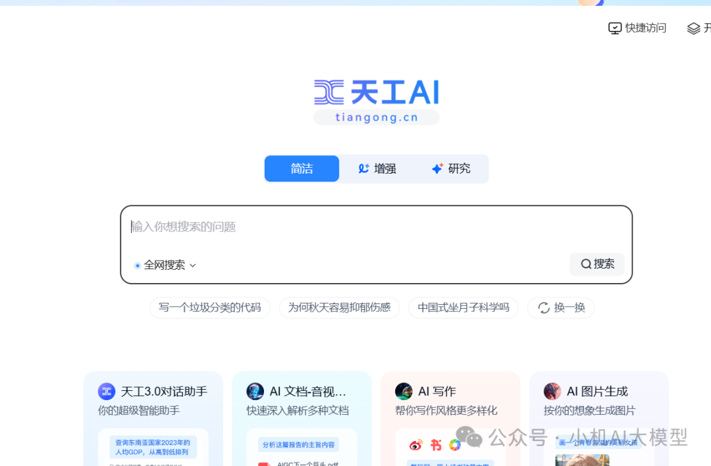Click the magnifier icon in 搜索 button
The height and width of the screenshot is (466, 711).
tap(586, 264)
